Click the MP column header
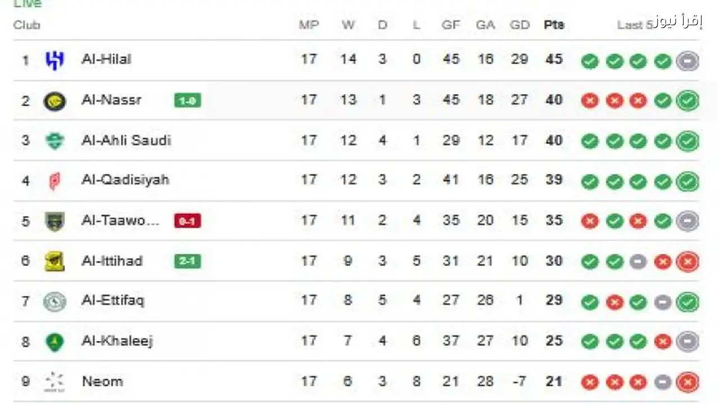Screen dimensions: 719x404 click(308, 25)
